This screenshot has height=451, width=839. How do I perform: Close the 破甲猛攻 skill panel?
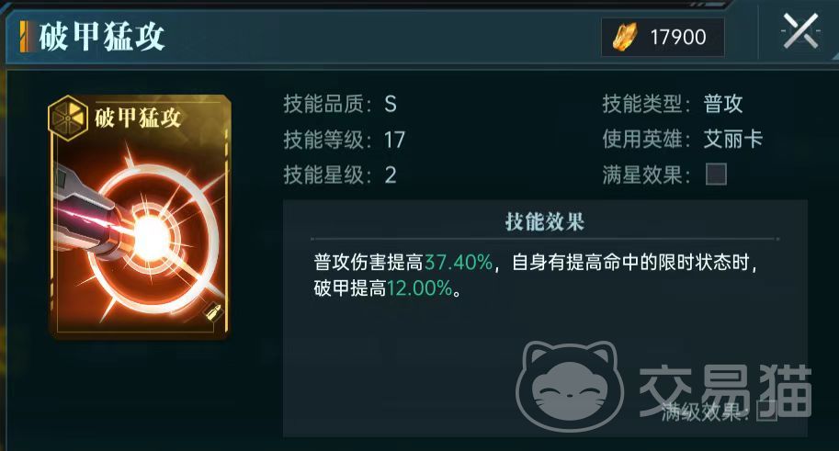click(x=799, y=31)
